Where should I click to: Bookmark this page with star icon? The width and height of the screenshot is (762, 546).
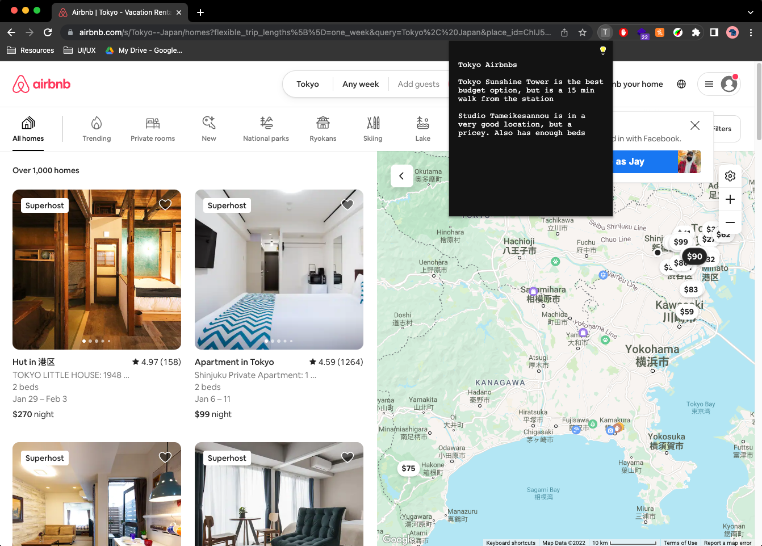(583, 32)
